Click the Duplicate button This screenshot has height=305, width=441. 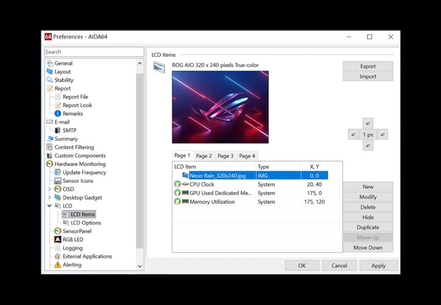(368, 227)
